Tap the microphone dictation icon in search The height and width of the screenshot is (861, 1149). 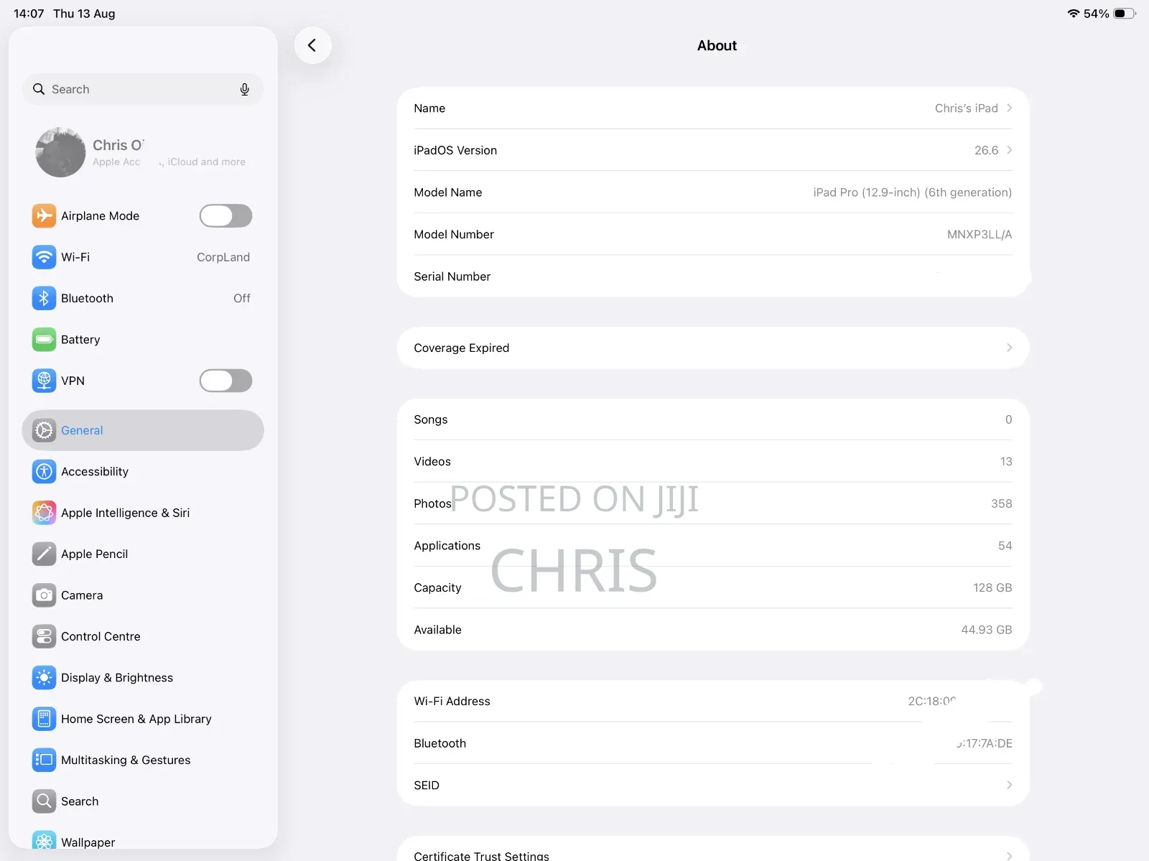245,89
